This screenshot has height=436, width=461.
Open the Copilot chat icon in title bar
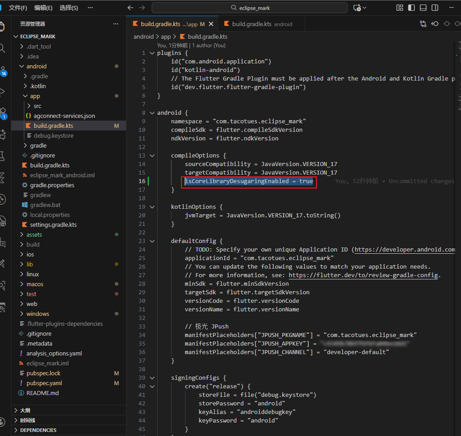click(357, 8)
